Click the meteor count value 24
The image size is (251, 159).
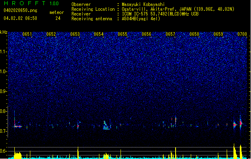tap(58, 18)
